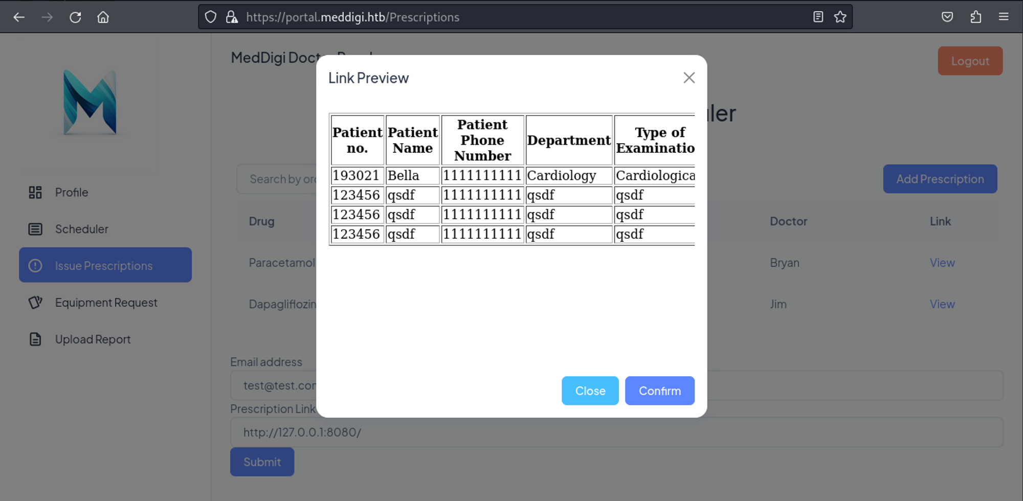Bookmark this page with the star icon
1023x501 pixels.
click(840, 17)
